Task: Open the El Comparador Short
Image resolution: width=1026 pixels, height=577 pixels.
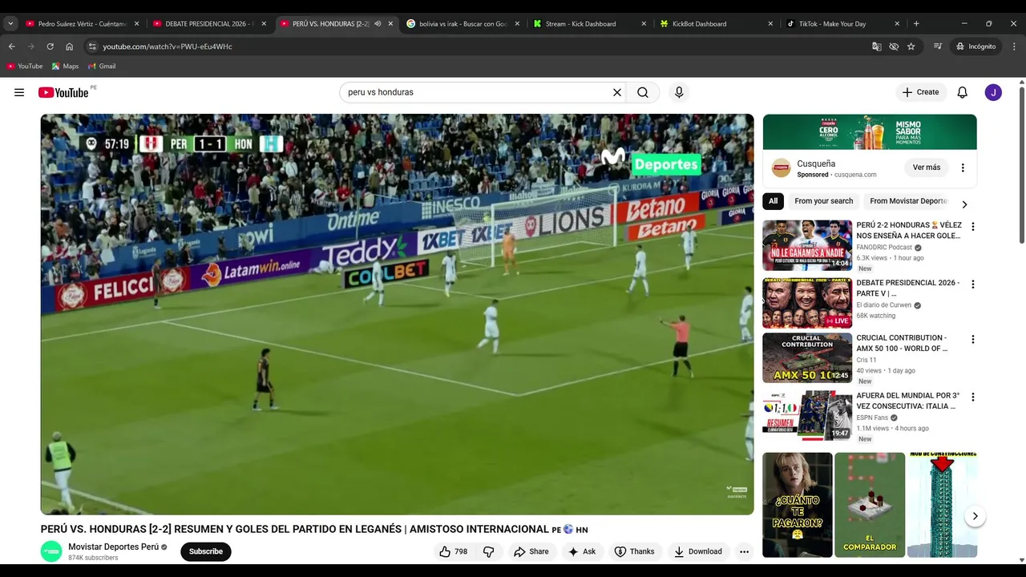Action: (x=870, y=505)
